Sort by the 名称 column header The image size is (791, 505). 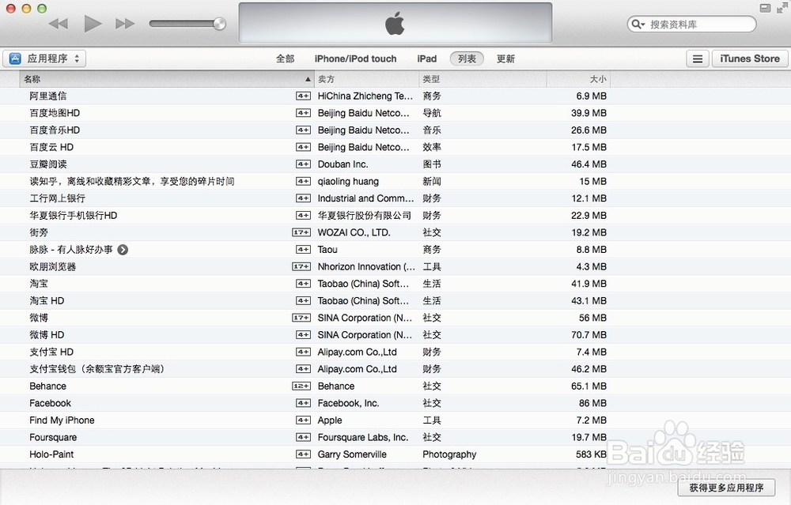pos(166,79)
